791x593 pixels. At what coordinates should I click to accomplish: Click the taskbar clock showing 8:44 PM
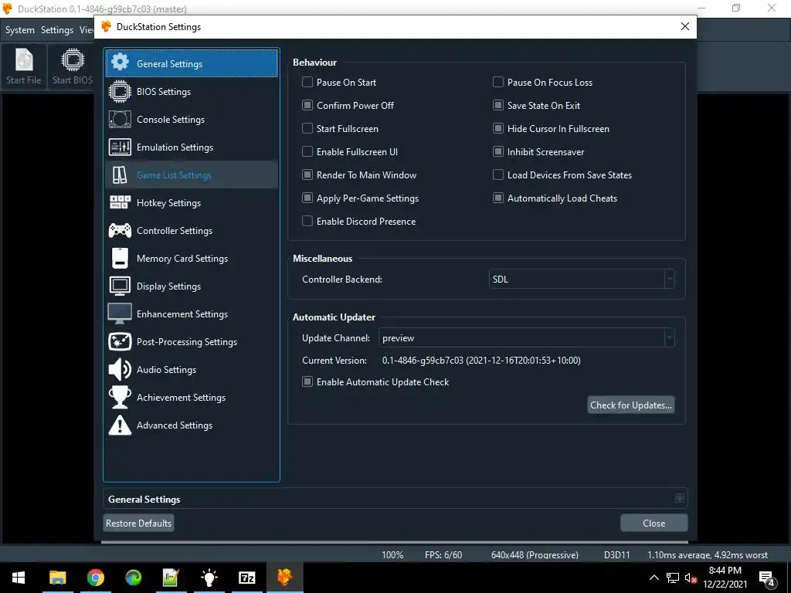point(725,578)
